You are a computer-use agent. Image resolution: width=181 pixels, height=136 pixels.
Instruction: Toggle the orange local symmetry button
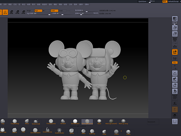[175, 52]
